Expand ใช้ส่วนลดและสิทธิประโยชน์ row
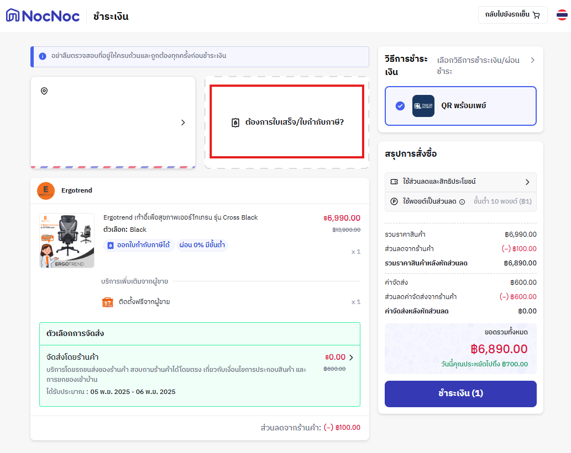The height and width of the screenshot is (453, 571). 460,182
